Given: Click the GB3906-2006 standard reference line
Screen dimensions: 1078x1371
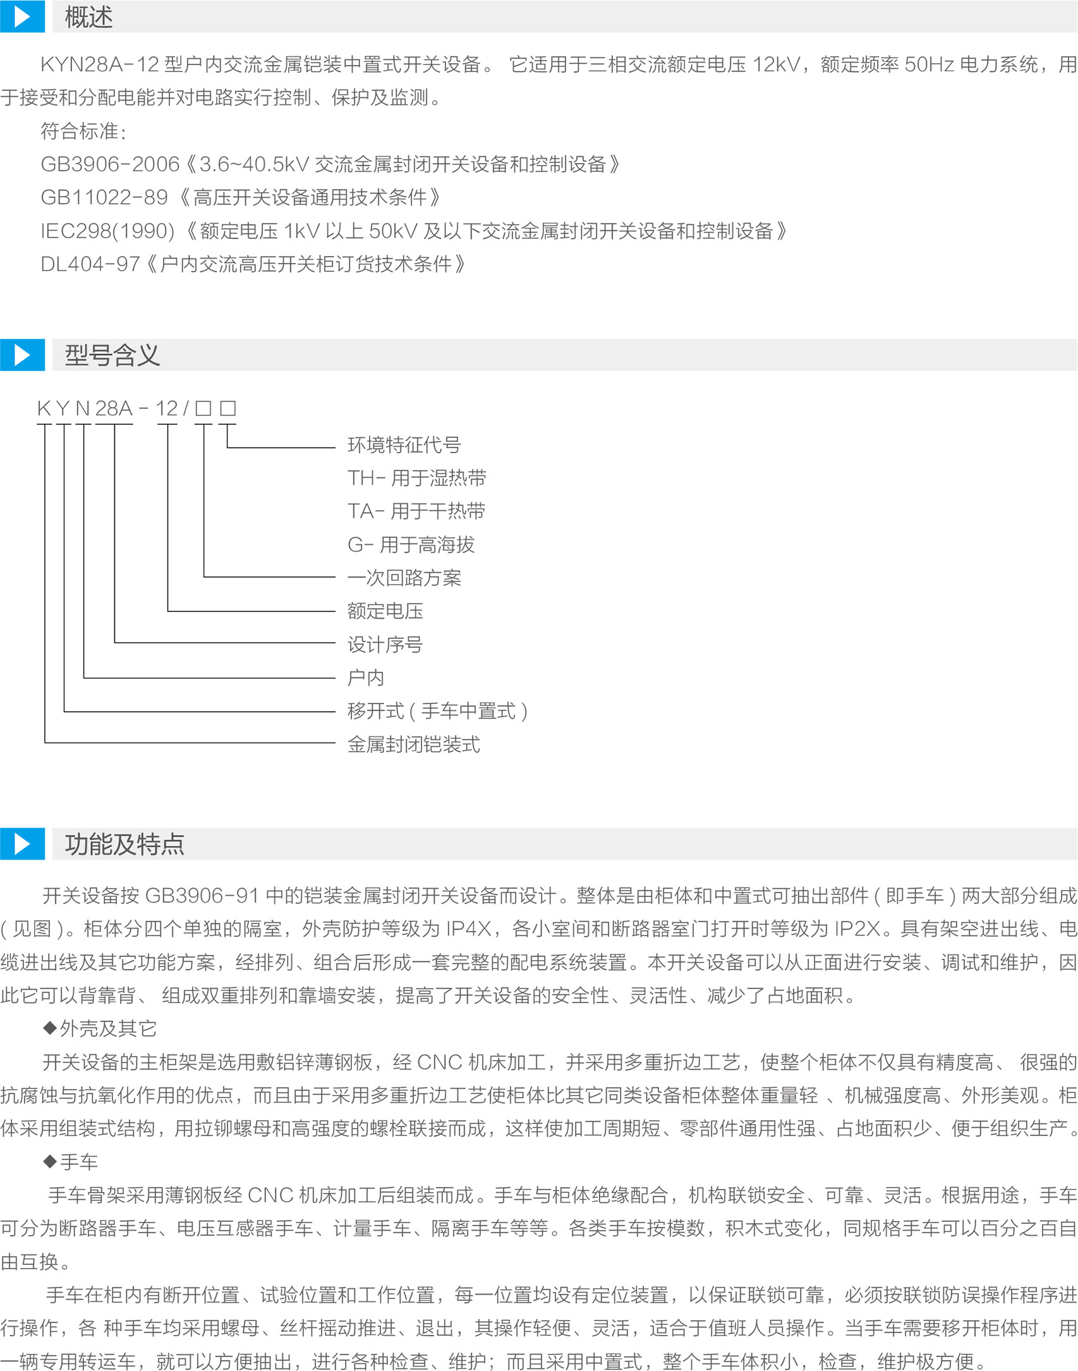Looking at the screenshot, I should coord(330,164).
